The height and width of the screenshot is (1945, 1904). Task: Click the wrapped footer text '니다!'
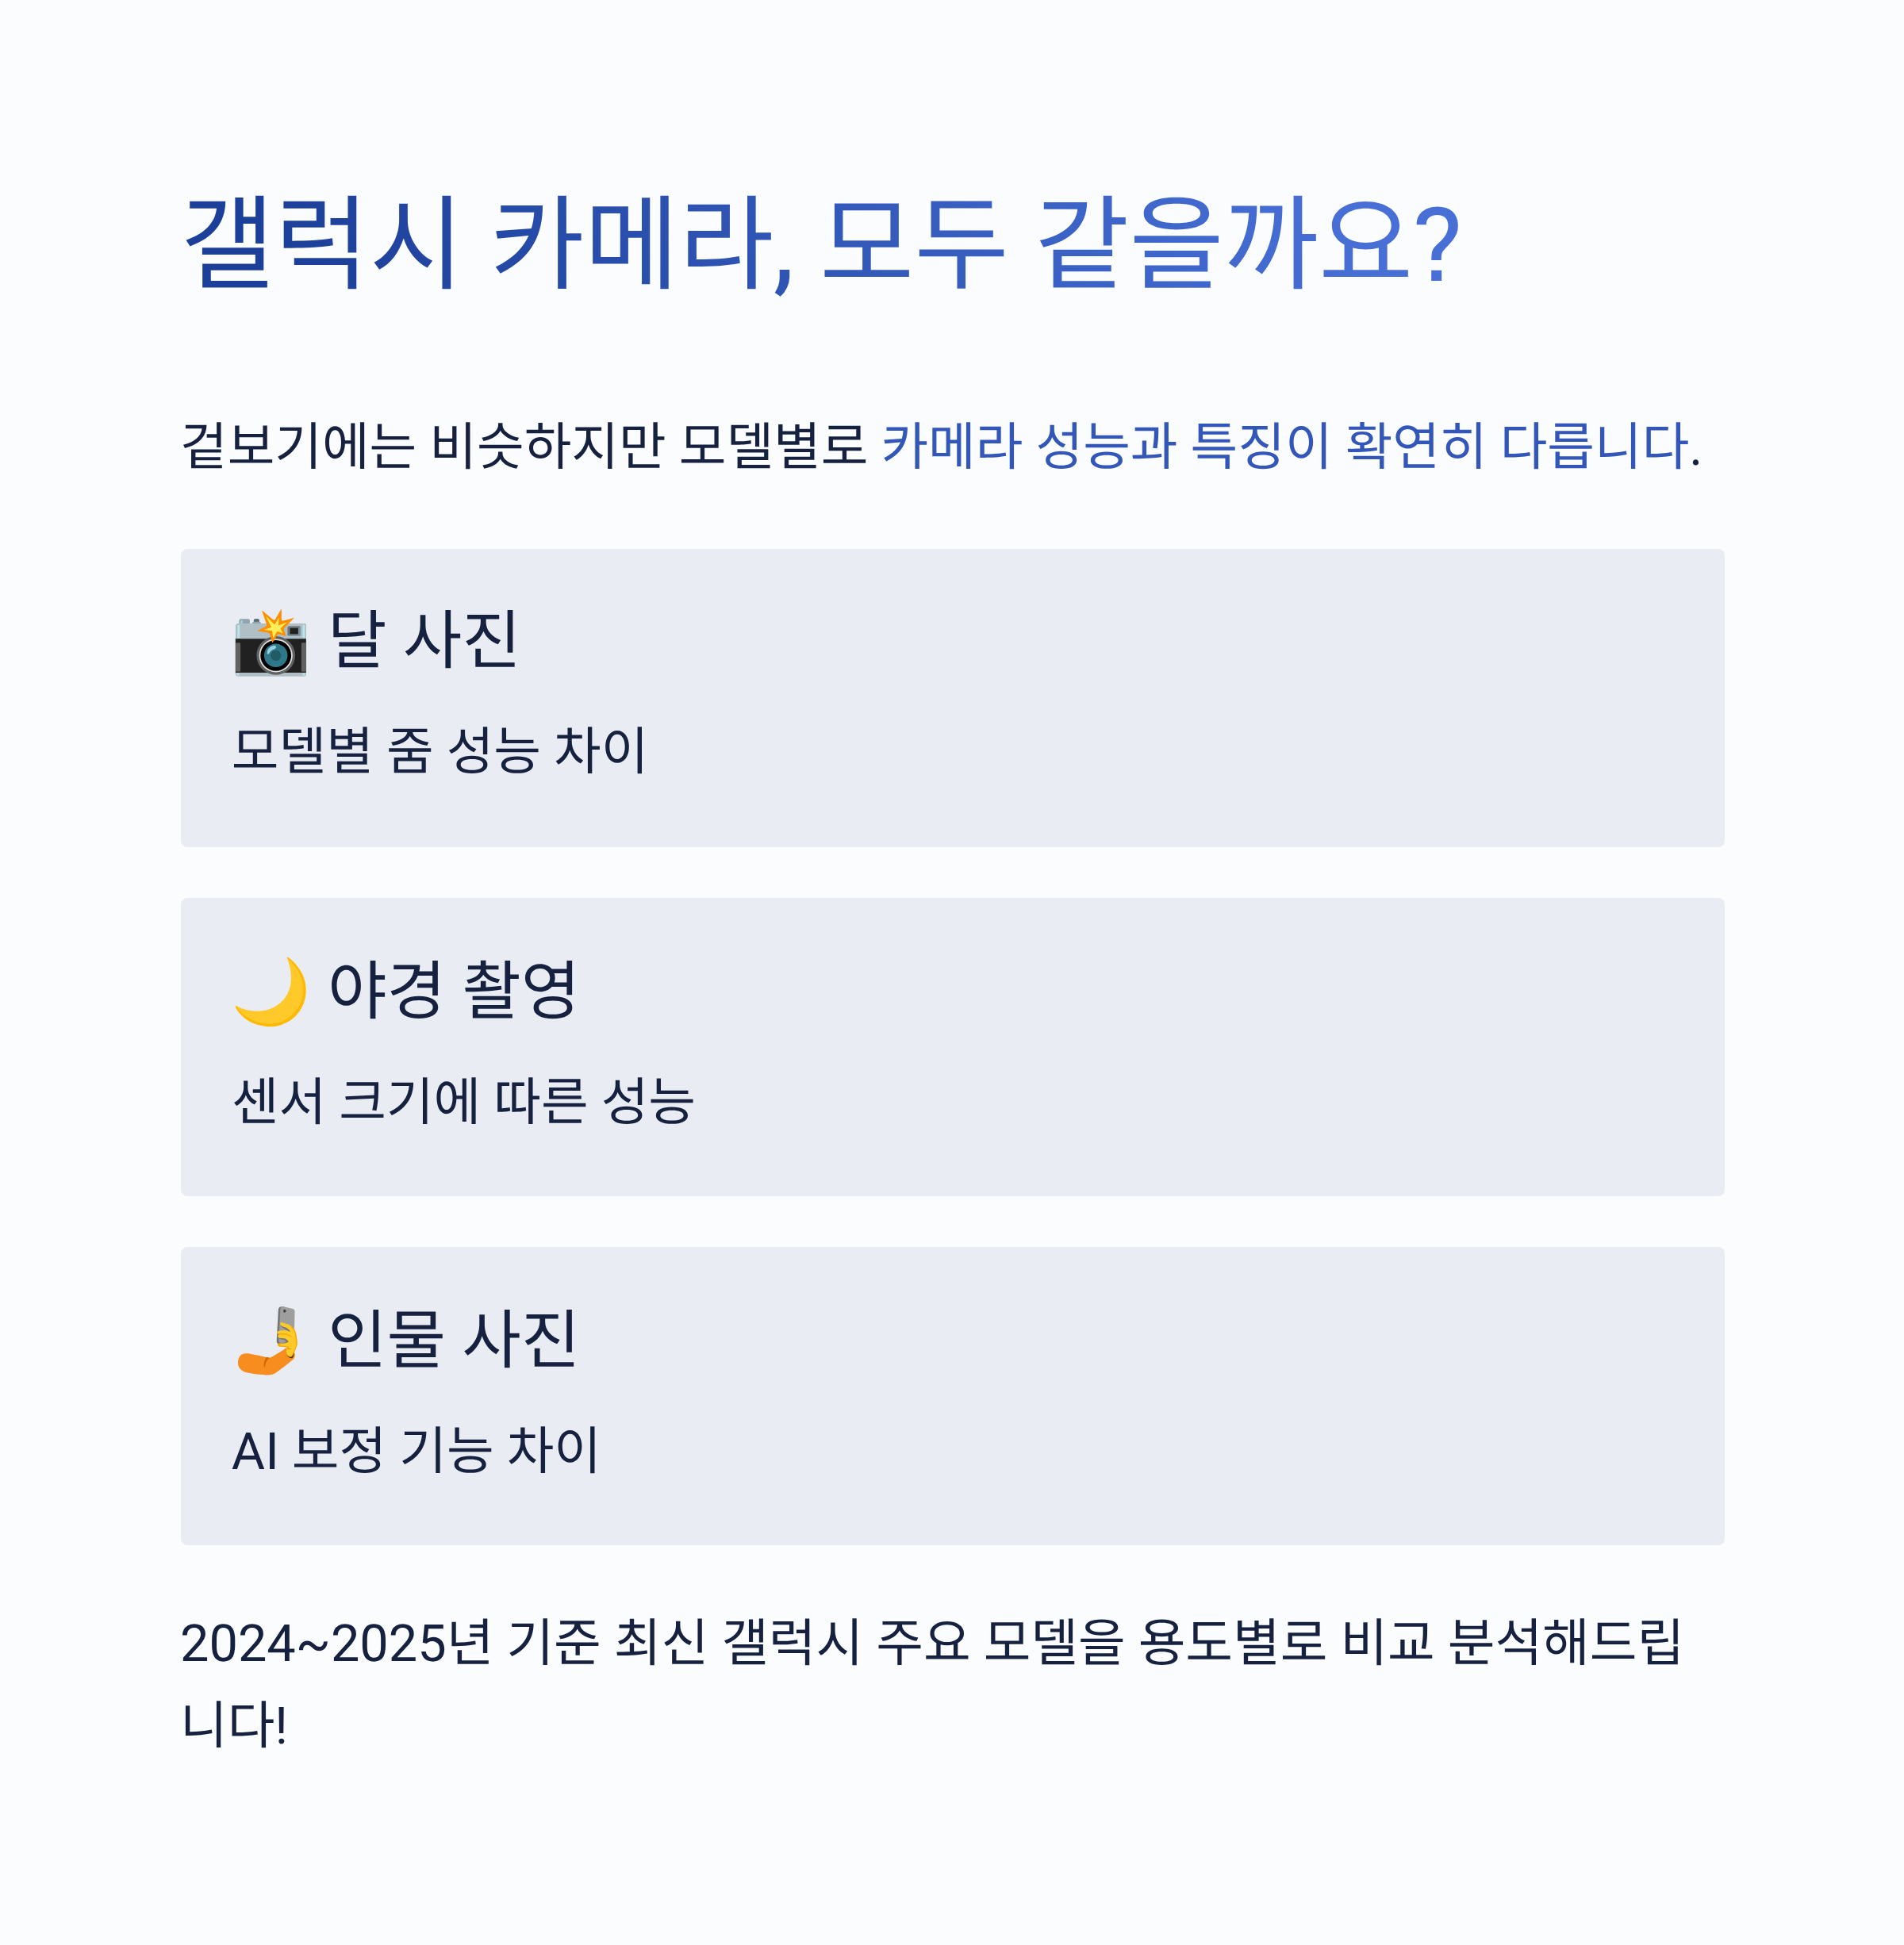tap(234, 1724)
